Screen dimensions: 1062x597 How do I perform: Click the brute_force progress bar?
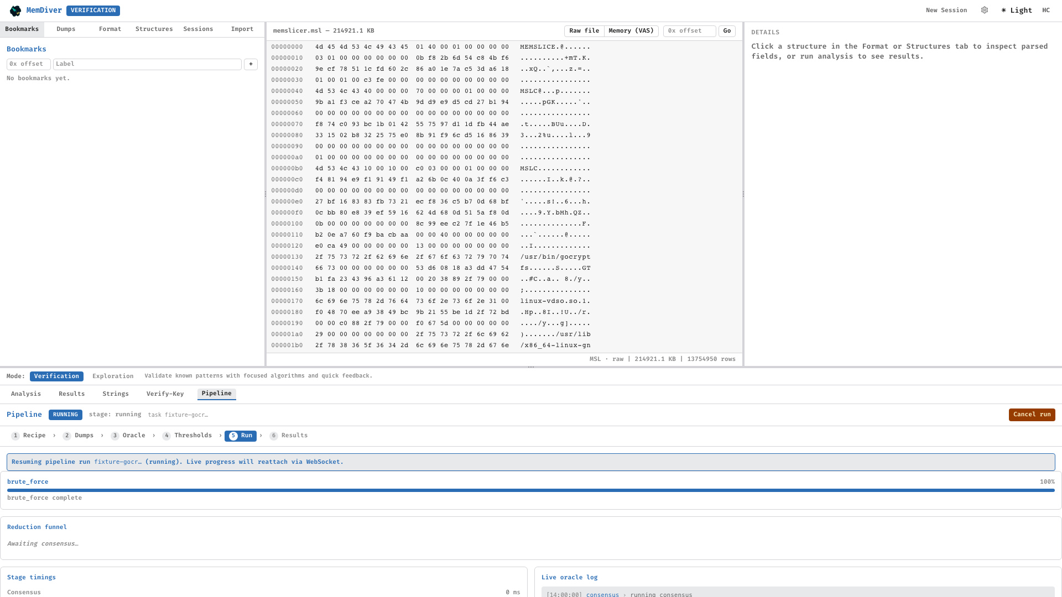(531, 490)
